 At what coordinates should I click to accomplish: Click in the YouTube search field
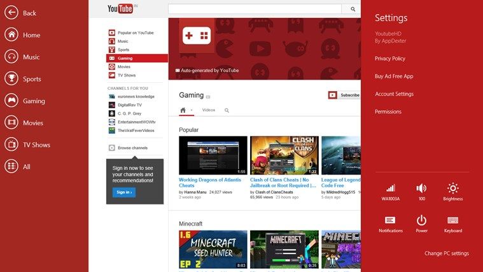255,10
